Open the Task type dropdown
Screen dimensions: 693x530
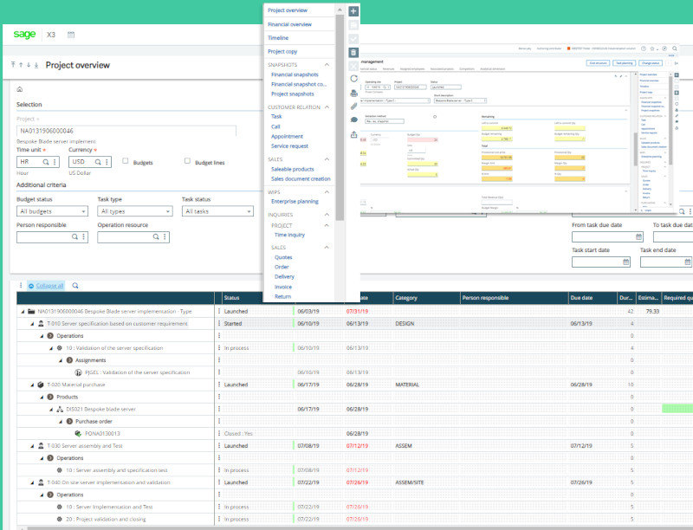[x=133, y=211]
